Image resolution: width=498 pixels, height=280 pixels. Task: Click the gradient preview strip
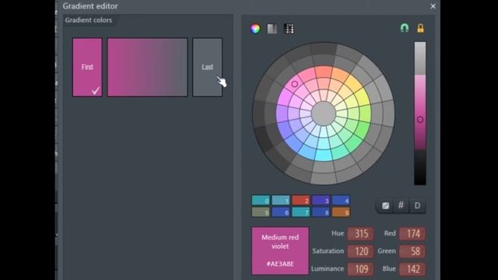(147, 67)
